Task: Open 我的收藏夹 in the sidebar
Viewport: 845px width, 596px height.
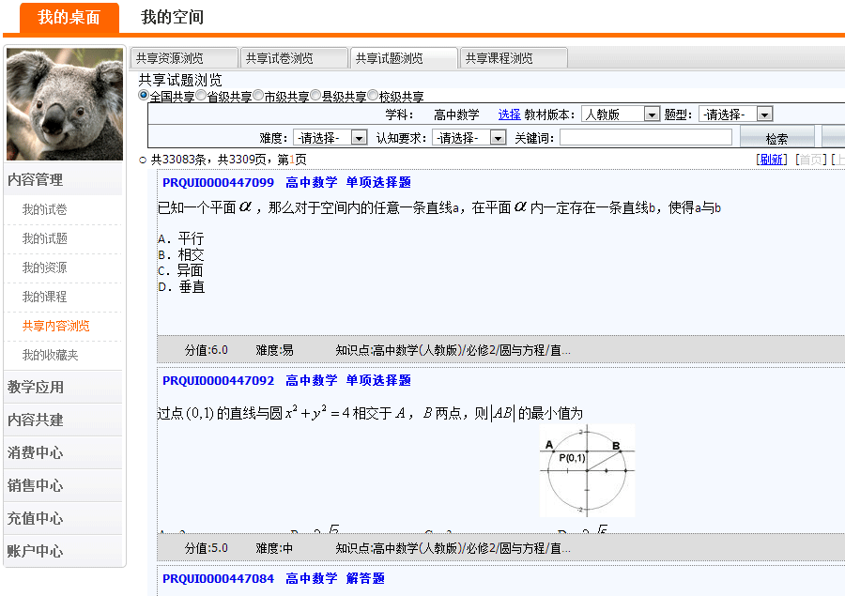Action: pyautogui.click(x=51, y=355)
